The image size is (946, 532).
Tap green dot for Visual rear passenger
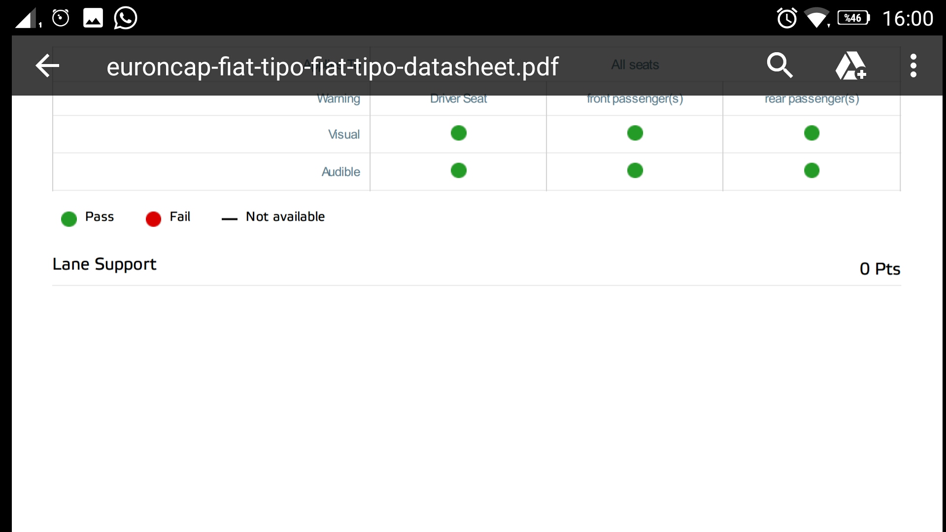(x=811, y=133)
